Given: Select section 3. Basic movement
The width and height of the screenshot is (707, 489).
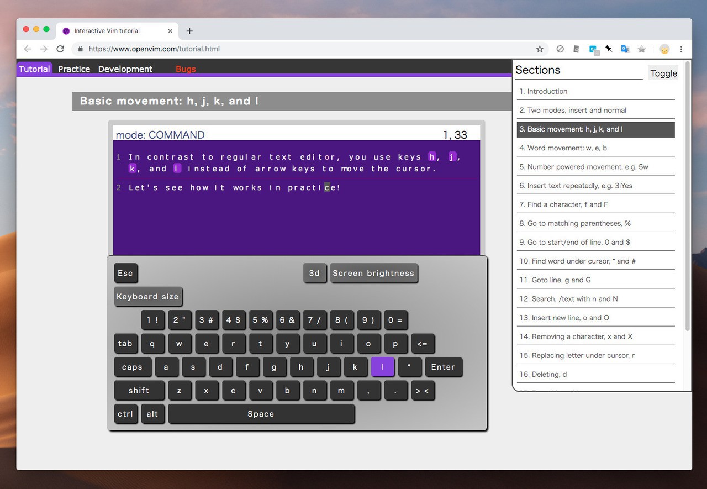Looking at the screenshot, I should pyautogui.click(x=596, y=129).
